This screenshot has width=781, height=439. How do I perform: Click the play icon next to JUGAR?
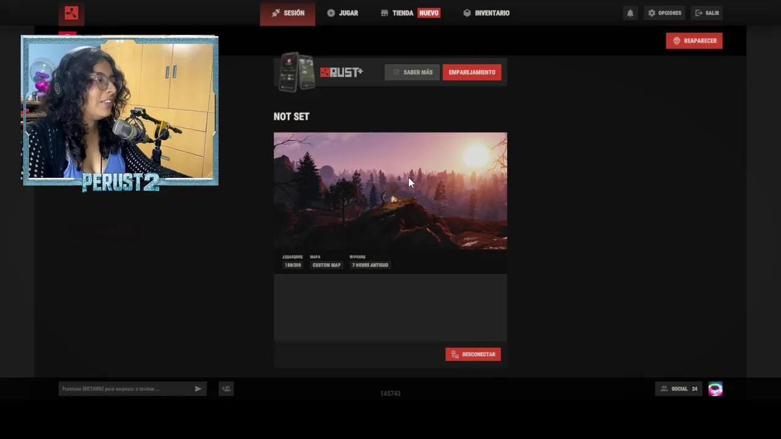[331, 13]
